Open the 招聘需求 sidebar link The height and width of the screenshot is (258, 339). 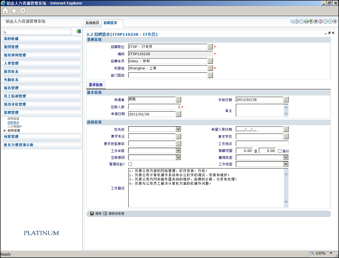(13, 123)
